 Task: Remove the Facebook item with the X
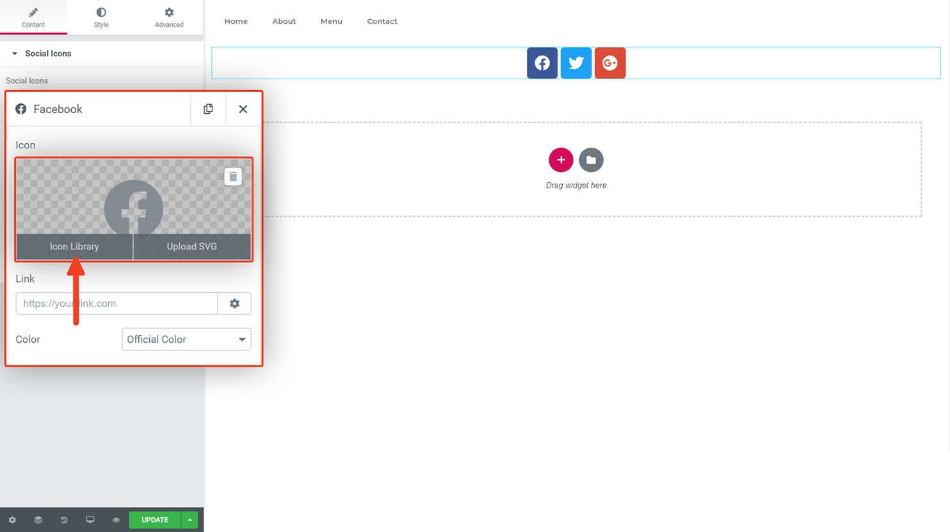(x=243, y=109)
